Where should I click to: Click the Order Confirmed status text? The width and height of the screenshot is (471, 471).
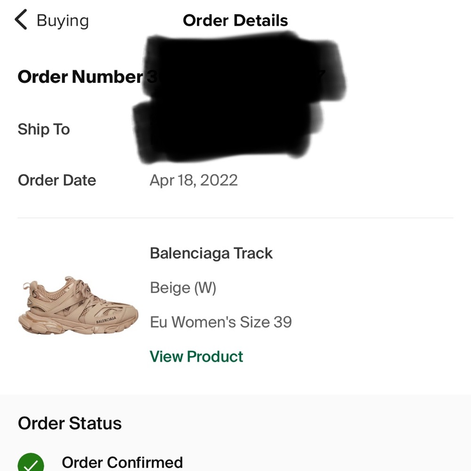click(122, 463)
